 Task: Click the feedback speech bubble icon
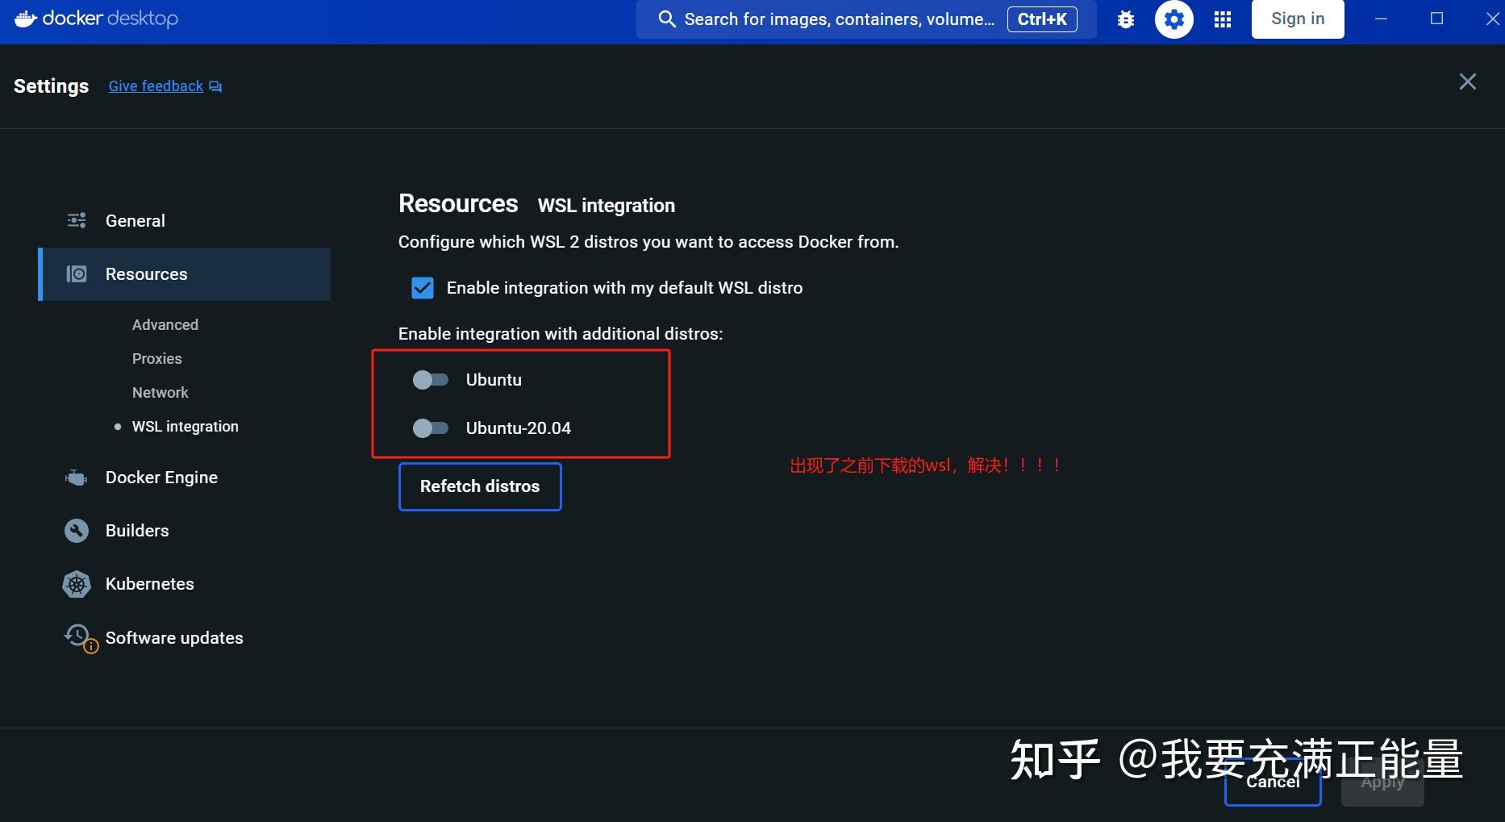pos(215,86)
